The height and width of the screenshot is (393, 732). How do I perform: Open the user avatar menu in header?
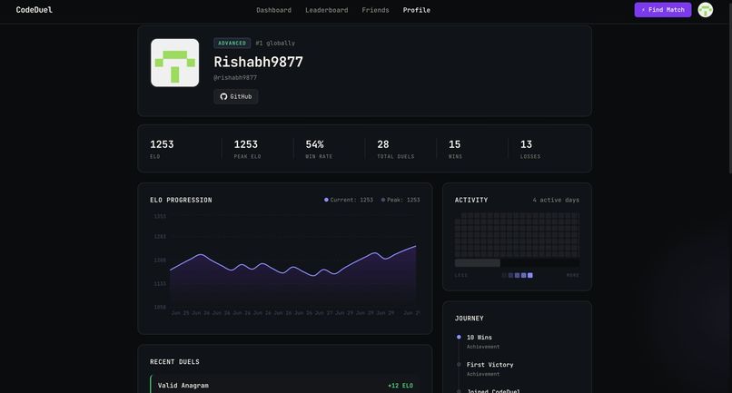[705, 10]
